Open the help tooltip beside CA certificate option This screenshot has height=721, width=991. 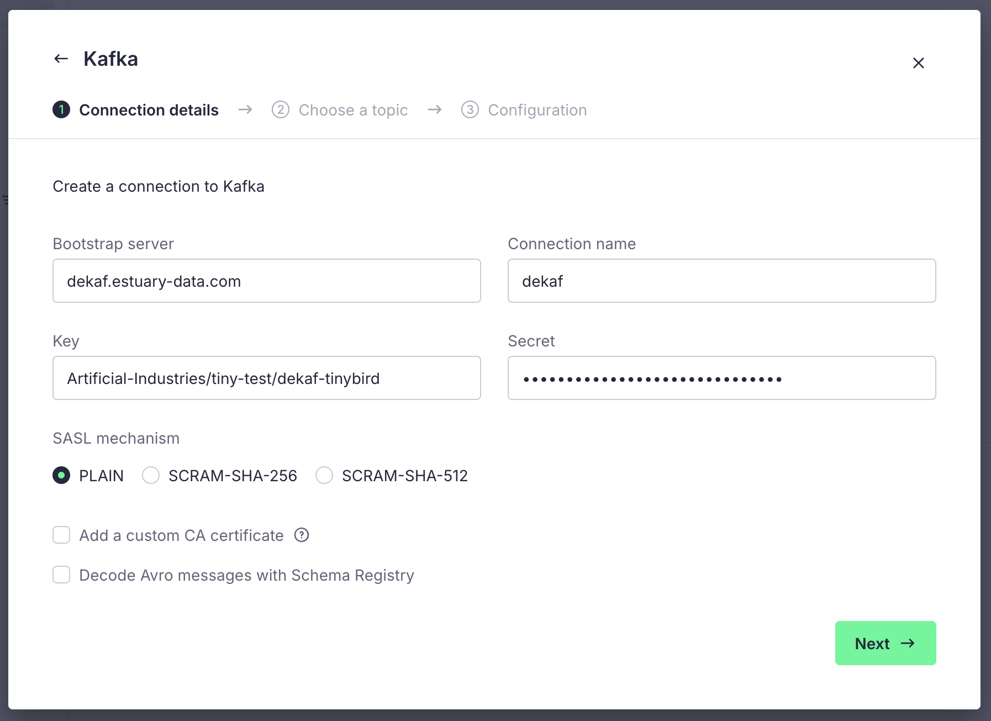[302, 535]
